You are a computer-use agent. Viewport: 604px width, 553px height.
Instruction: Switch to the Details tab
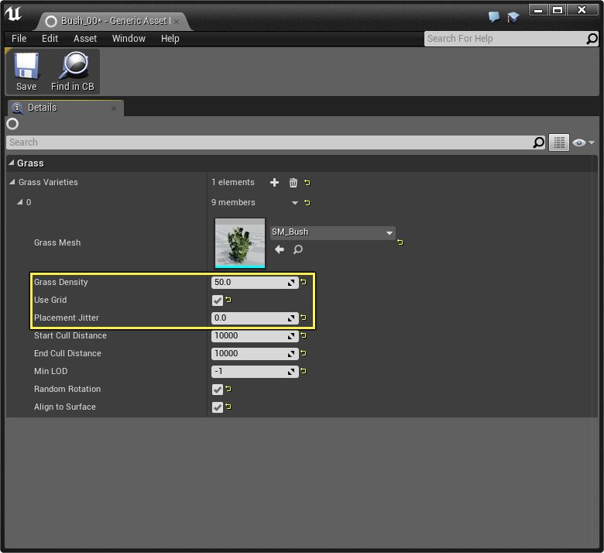tap(43, 108)
